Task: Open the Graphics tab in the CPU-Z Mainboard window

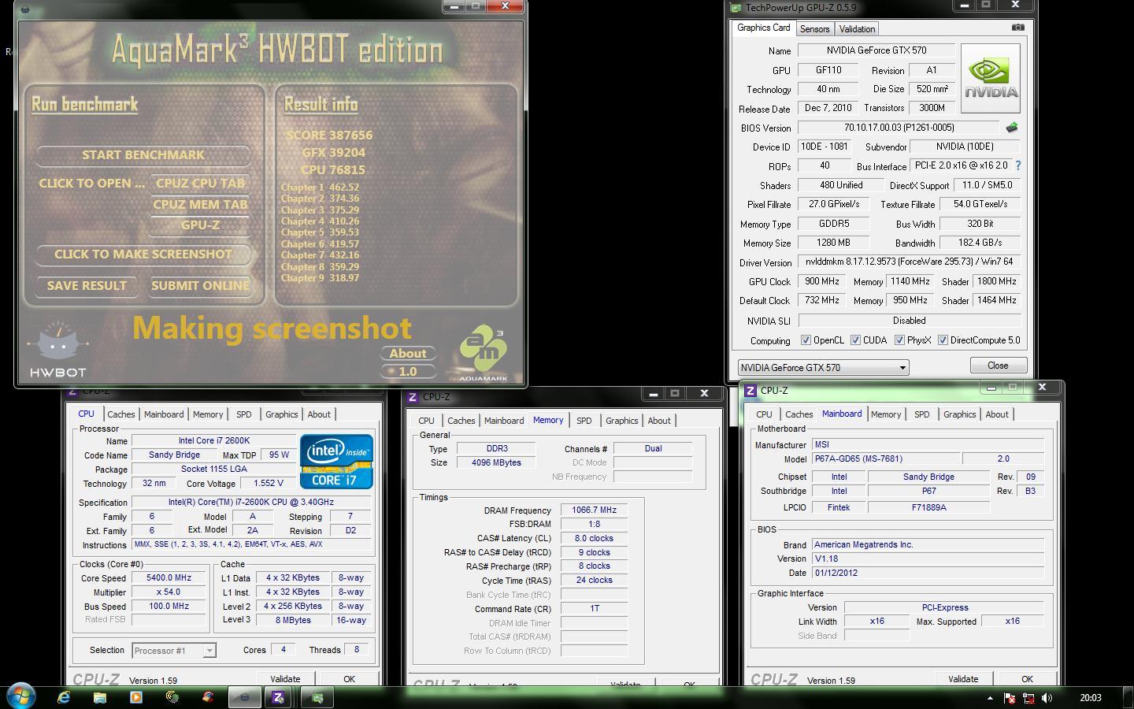Action: [x=959, y=414]
